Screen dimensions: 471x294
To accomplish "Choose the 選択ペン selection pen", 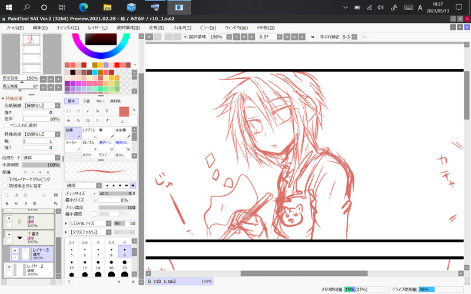I will click(106, 145).
